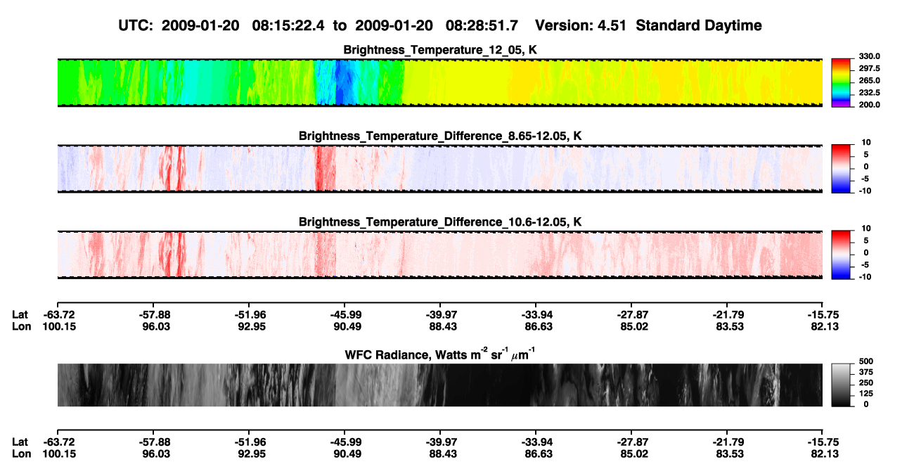Click the Lat row label beneath WFC strip
Screen dimensions: 914x469
coord(20,442)
